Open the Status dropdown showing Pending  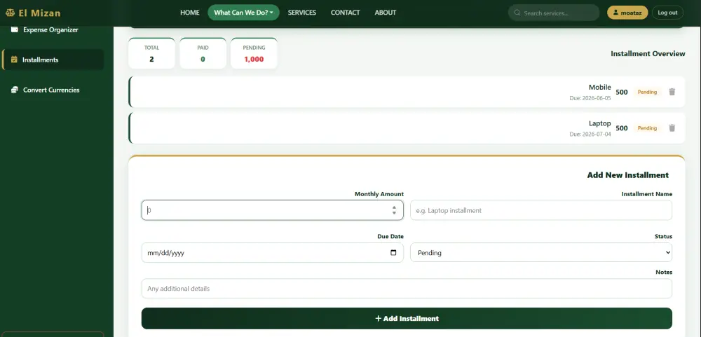point(541,252)
